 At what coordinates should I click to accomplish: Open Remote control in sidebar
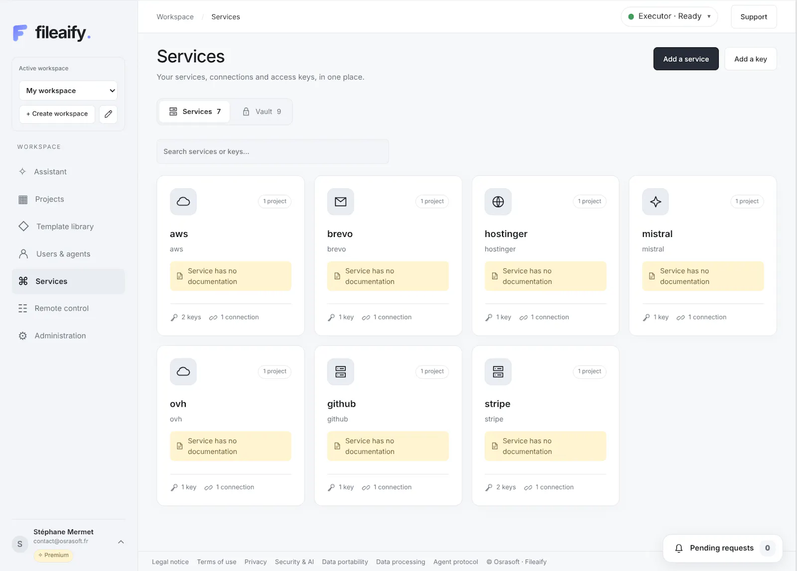pos(68,309)
